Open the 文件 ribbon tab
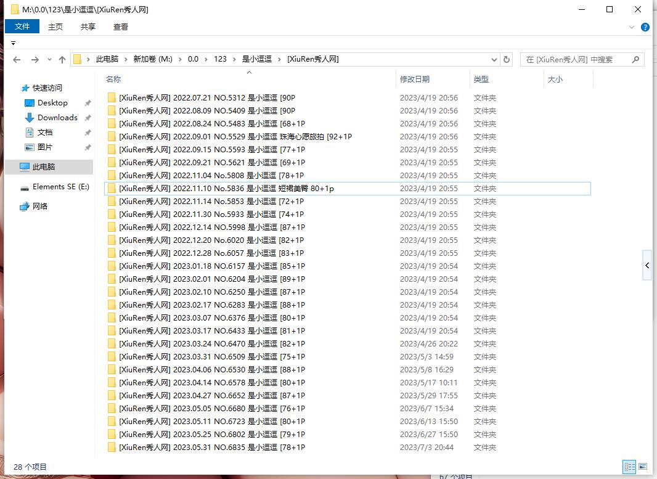 [22, 27]
